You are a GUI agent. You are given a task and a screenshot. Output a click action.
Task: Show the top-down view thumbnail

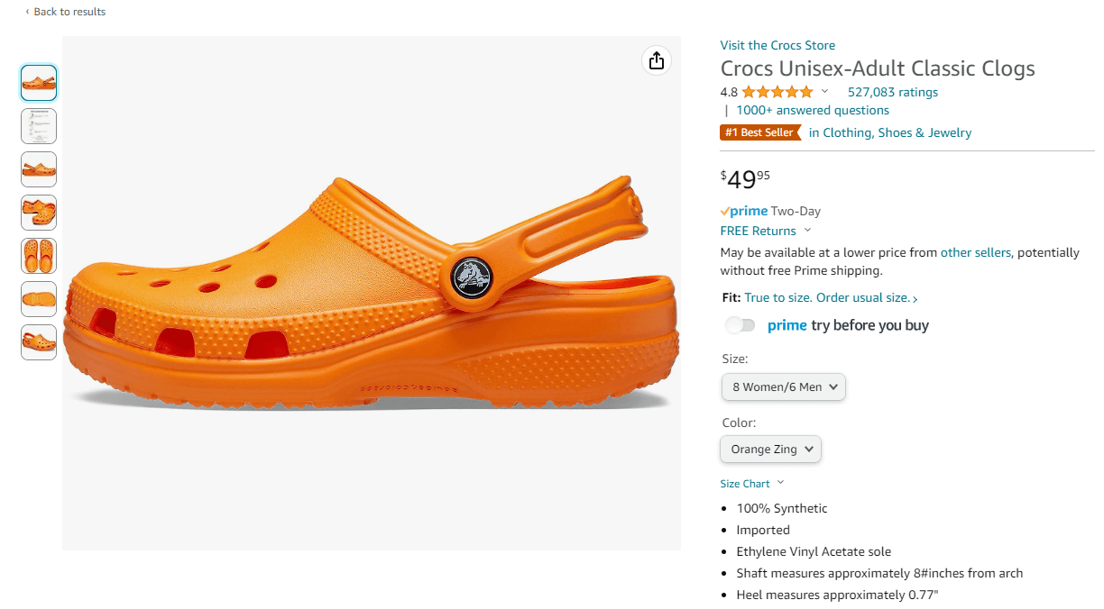39,256
